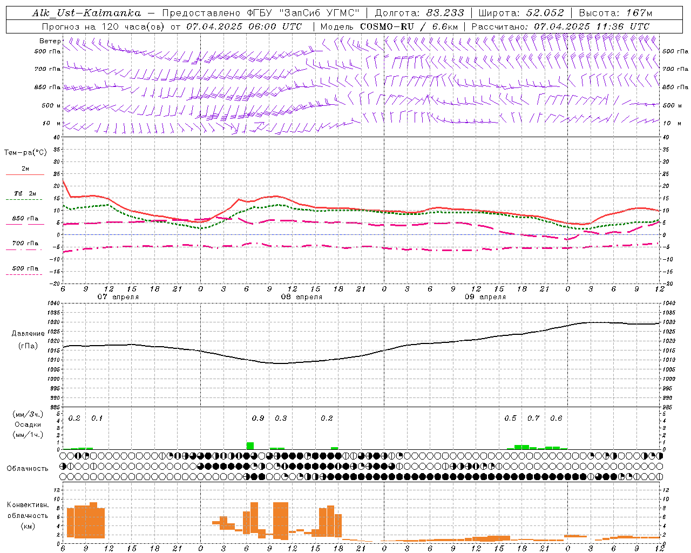The height and width of the screenshot is (553, 691).
Task: Click the Модель COSMO-RU / 6.6км label
Action: point(389,26)
